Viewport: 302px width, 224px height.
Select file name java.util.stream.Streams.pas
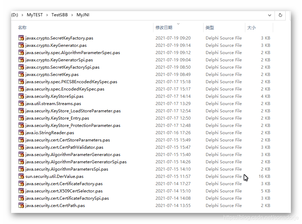(53, 104)
